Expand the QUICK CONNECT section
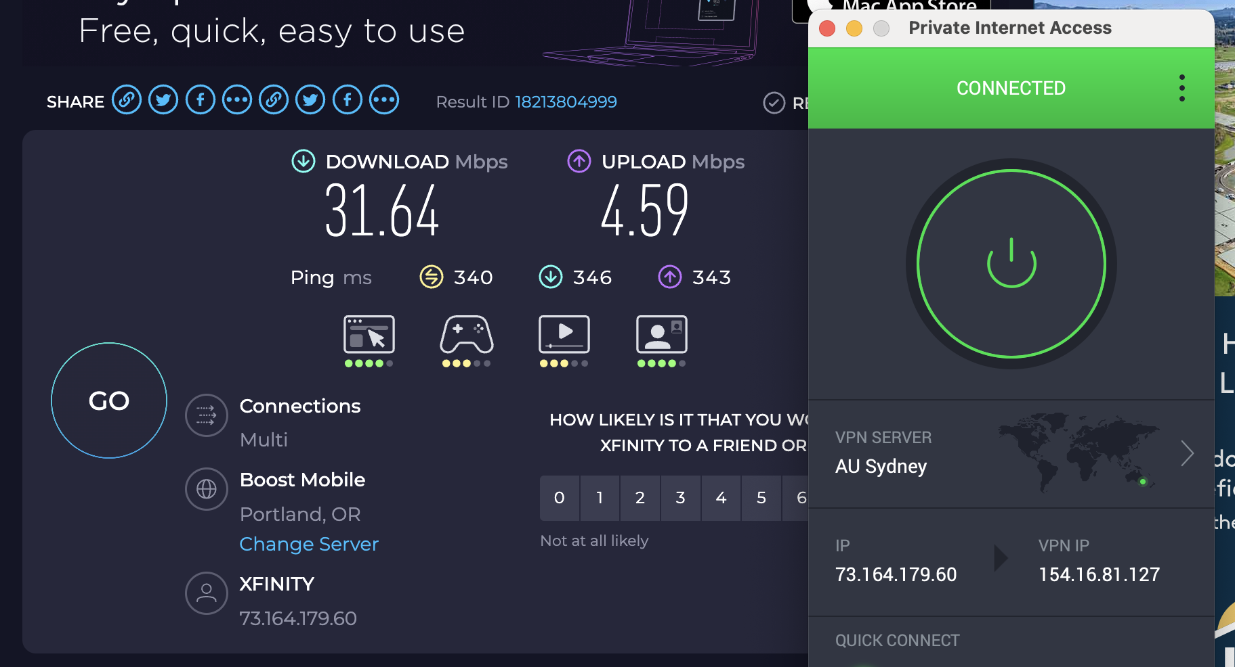Image resolution: width=1235 pixels, height=667 pixels. 898,640
